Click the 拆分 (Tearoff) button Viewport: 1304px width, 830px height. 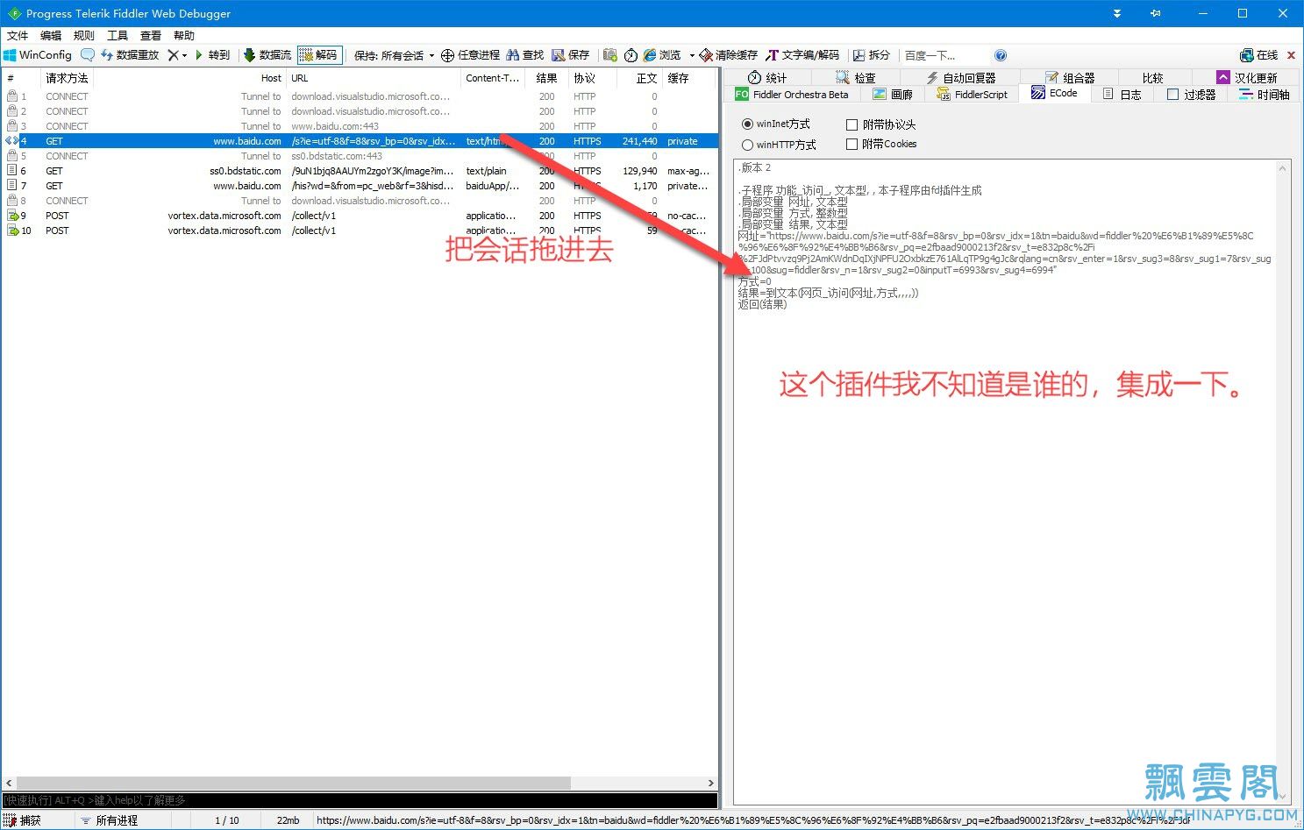click(x=871, y=55)
